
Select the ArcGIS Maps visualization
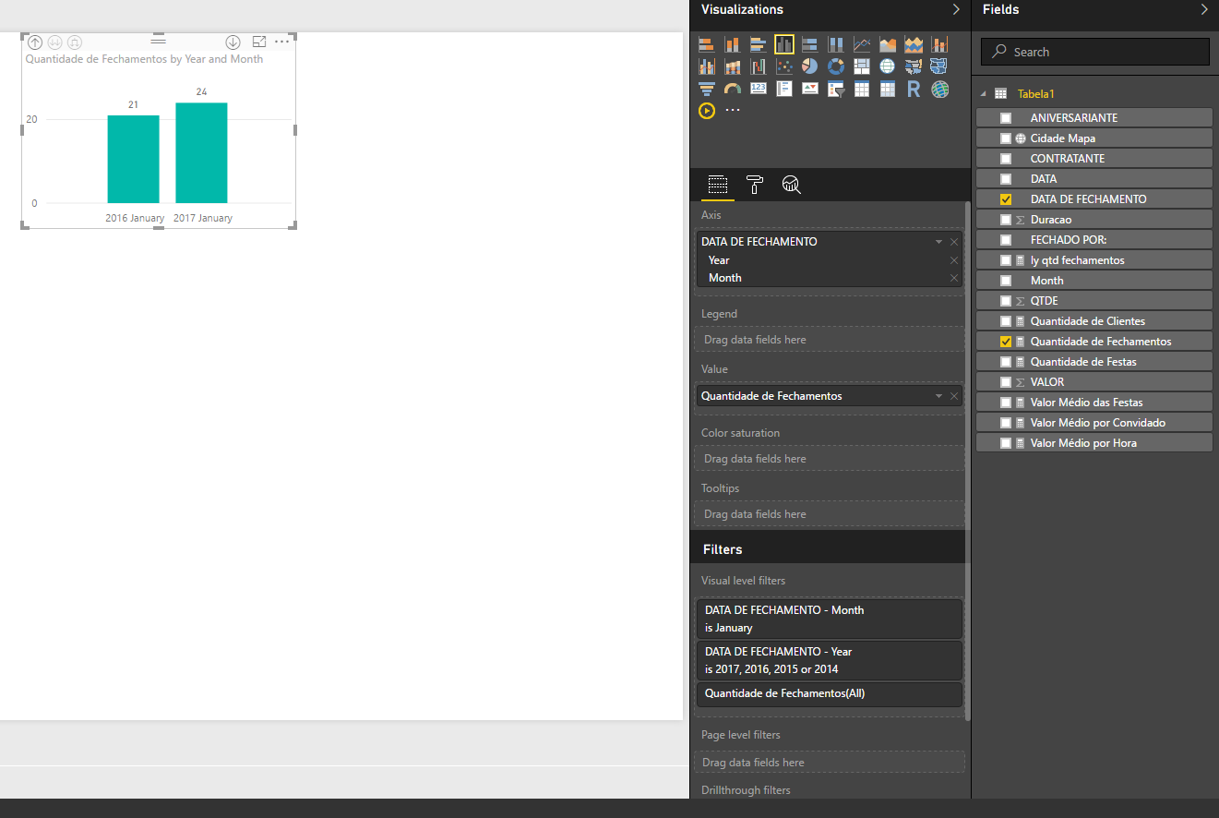(x=939, y=89)
